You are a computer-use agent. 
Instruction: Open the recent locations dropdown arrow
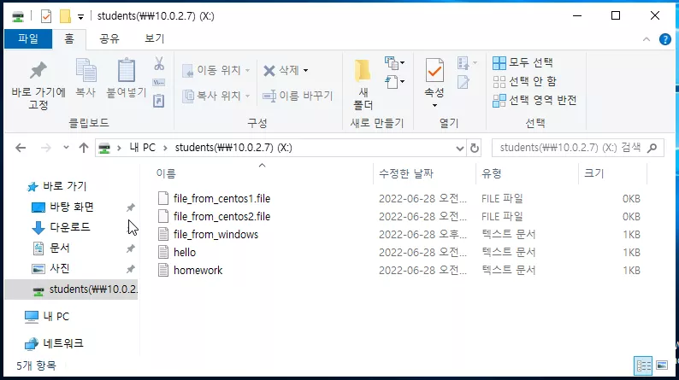click(66, 148)
